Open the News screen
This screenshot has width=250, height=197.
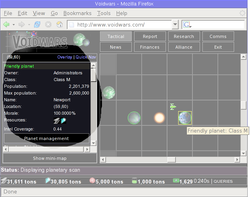[116, 47]
